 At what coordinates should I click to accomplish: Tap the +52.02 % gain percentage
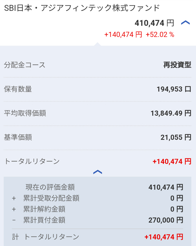click(160, 35)
